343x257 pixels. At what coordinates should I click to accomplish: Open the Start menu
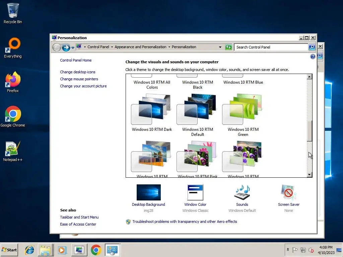pyautogui.click(x=9, y=250)
